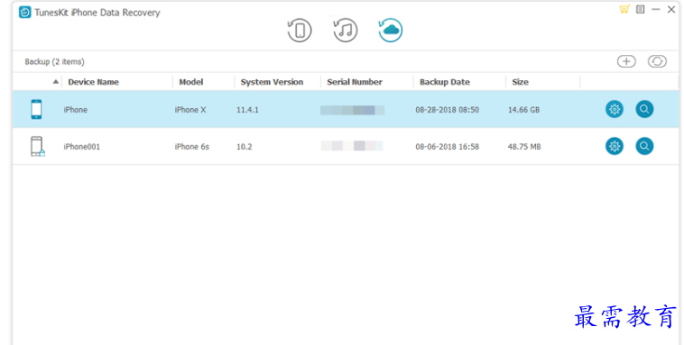
Task: Minimize the TunesKit window
Action: pyautogui.click(x=656, y=9)
